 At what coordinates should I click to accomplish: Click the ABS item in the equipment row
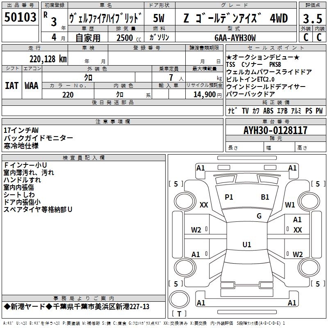(x=268, y=111)
